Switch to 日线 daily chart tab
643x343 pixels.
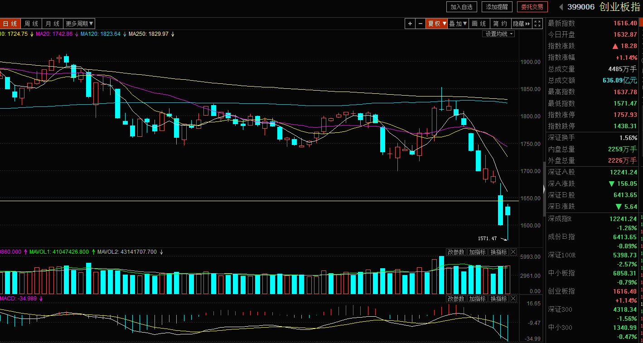[10, 24]
